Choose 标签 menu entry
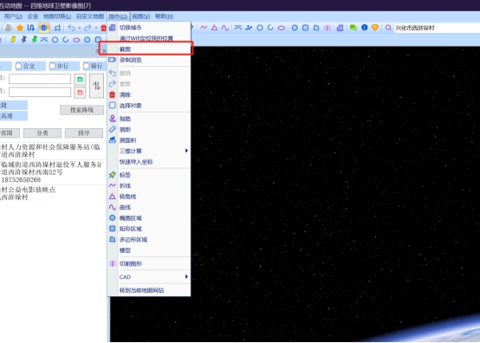Viewport: 480px width, 343px height. coord(149,175)
